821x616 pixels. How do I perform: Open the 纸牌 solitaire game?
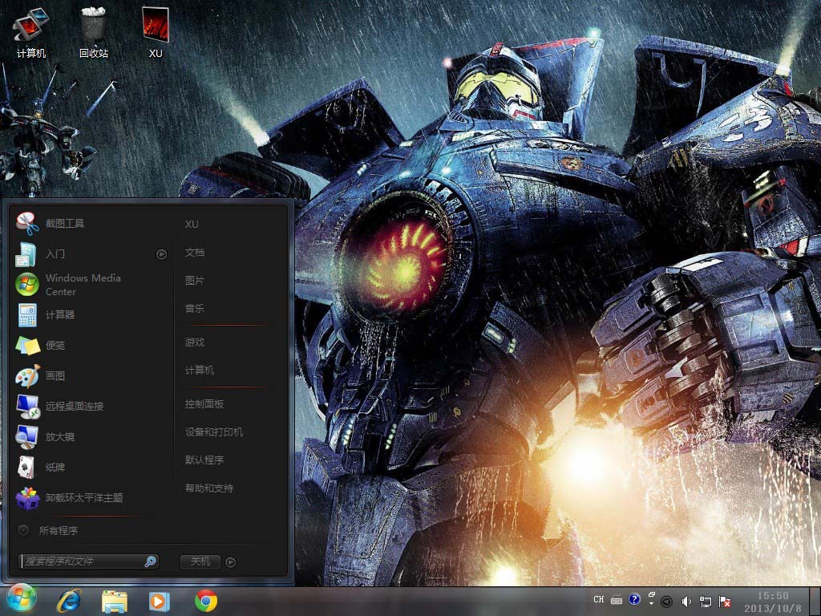[x=55, y=468]
